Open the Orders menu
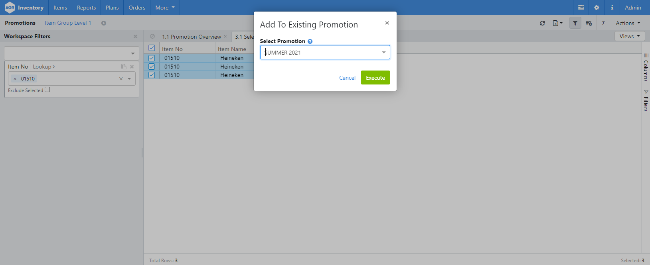650x265 pixels. coord(137,7)
